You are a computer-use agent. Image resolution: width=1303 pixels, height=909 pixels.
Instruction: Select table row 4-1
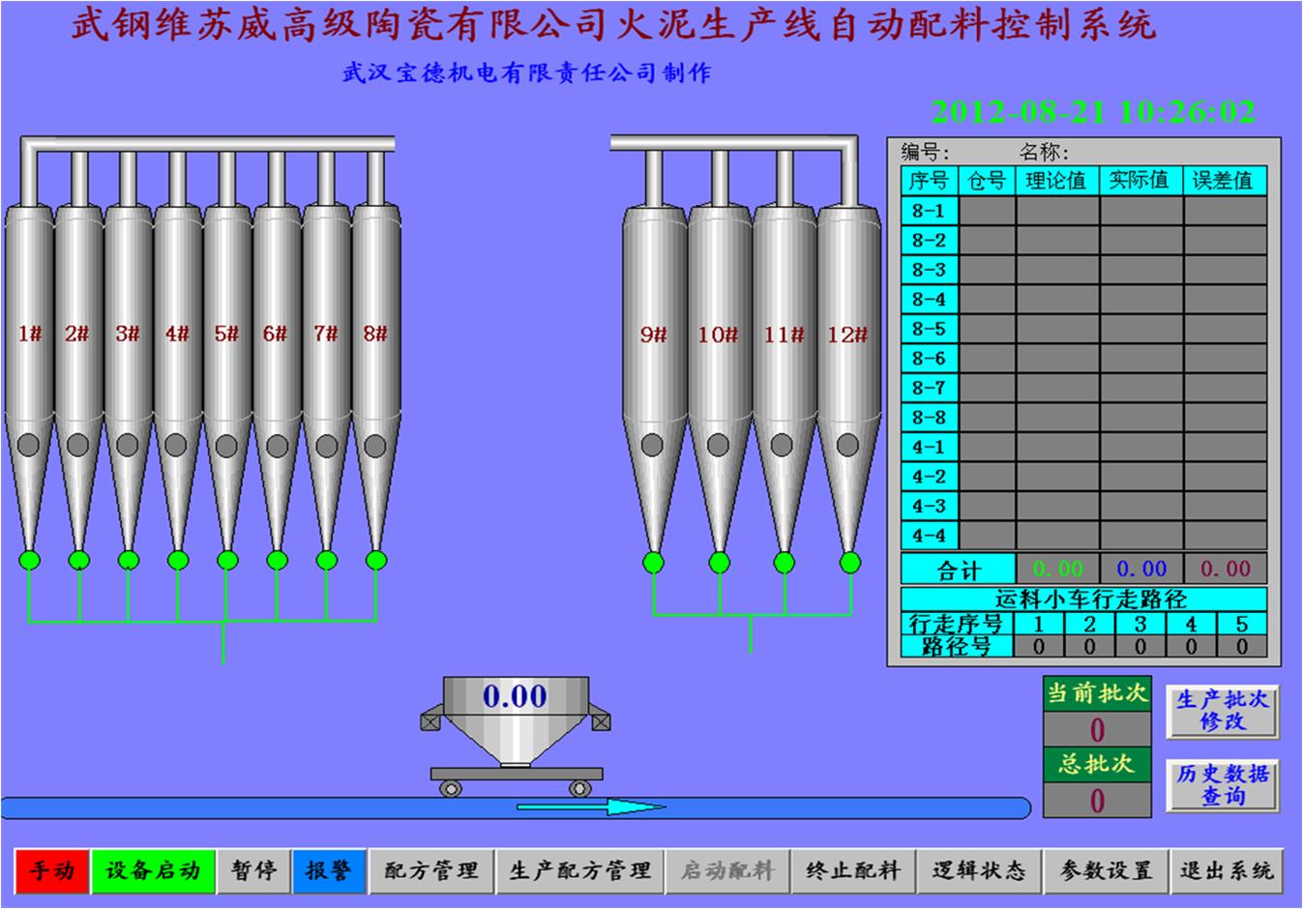(x=1084, y=447)
